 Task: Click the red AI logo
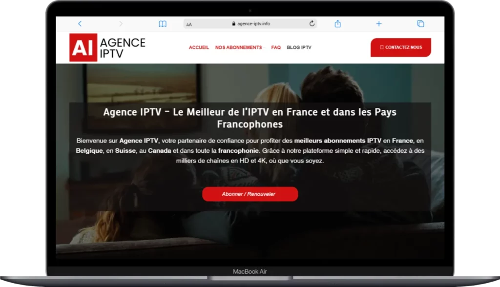(83, 47)
